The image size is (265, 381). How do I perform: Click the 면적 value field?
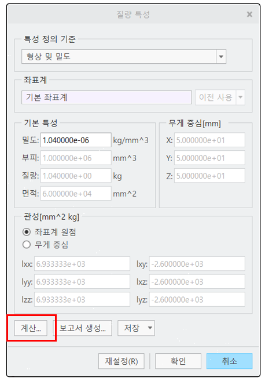tap(76, 194)
